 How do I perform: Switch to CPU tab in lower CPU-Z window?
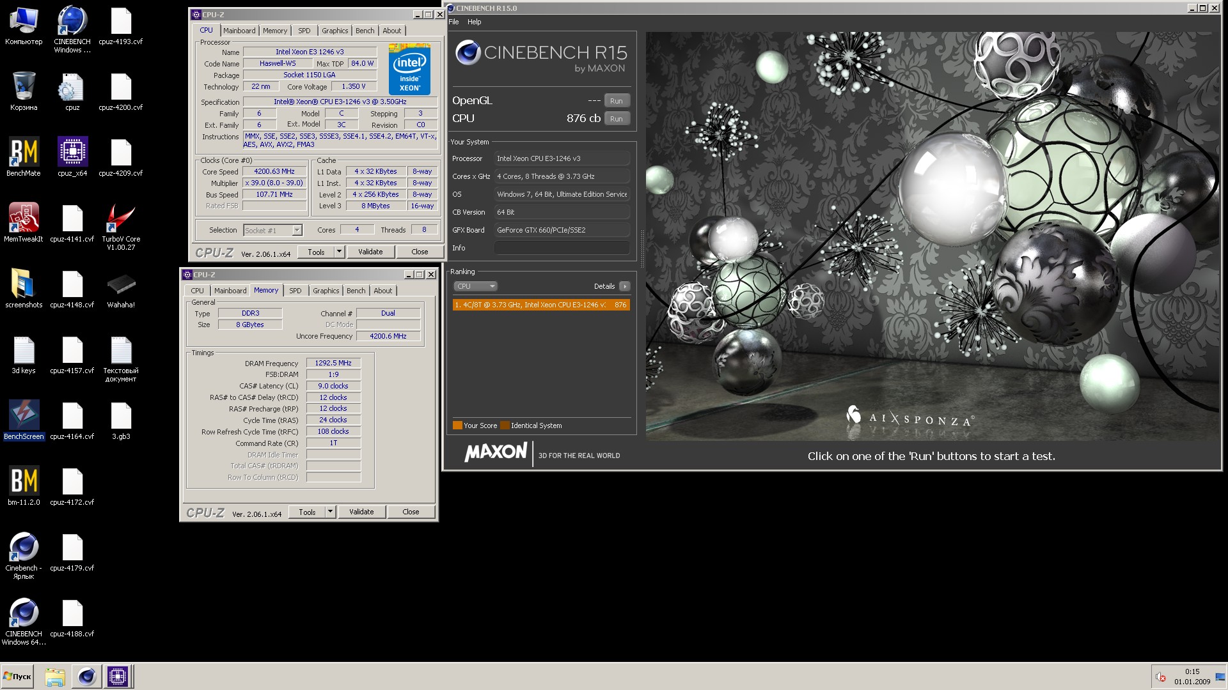pos(197,291)
